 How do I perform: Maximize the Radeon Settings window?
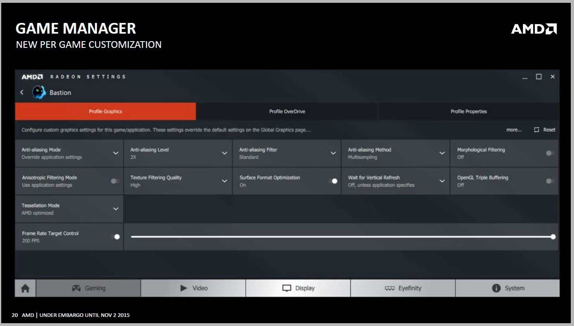coord(539,77)
